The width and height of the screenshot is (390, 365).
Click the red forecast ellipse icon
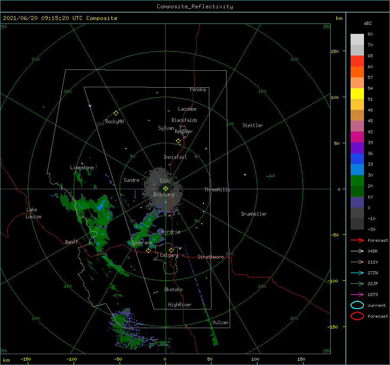357,316
